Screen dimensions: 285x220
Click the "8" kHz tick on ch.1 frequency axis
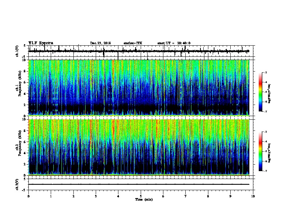tap(26, 71)
